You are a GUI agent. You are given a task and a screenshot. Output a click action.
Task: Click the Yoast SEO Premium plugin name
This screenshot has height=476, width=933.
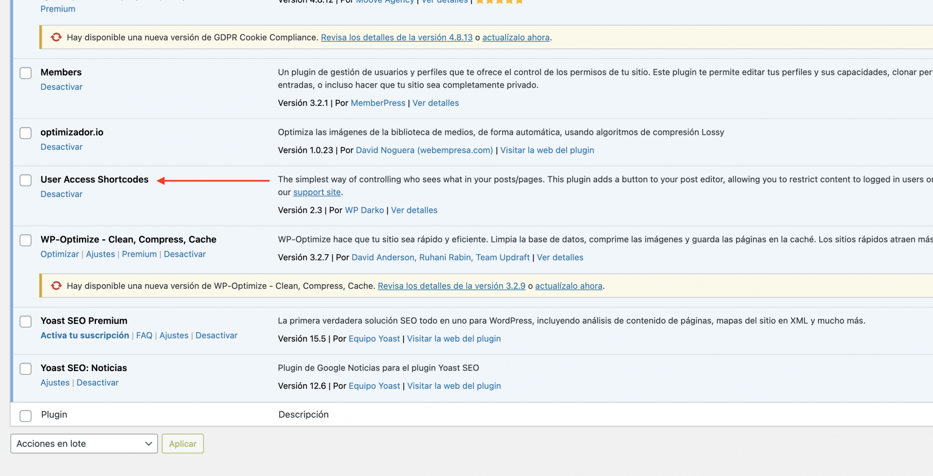click(84, 321)
